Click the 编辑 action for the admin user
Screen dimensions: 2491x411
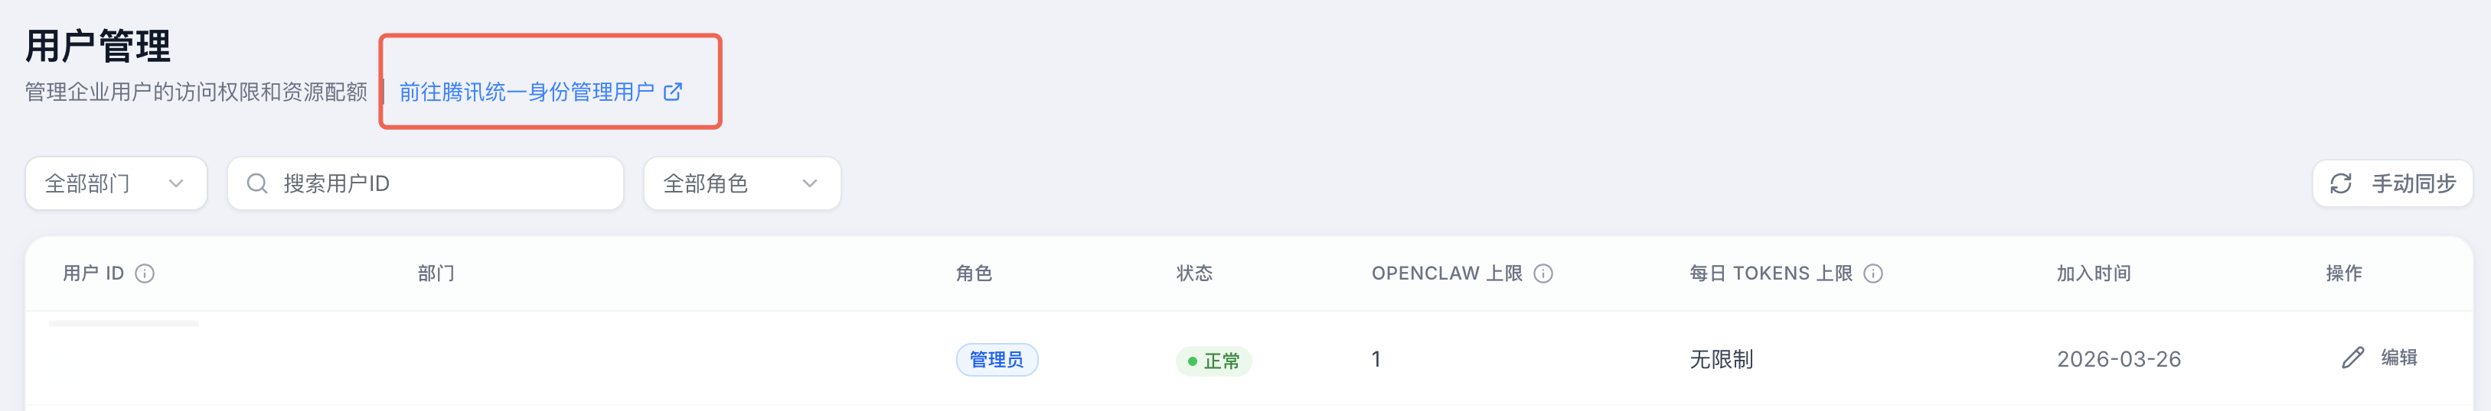click(x=2398, y=358)
